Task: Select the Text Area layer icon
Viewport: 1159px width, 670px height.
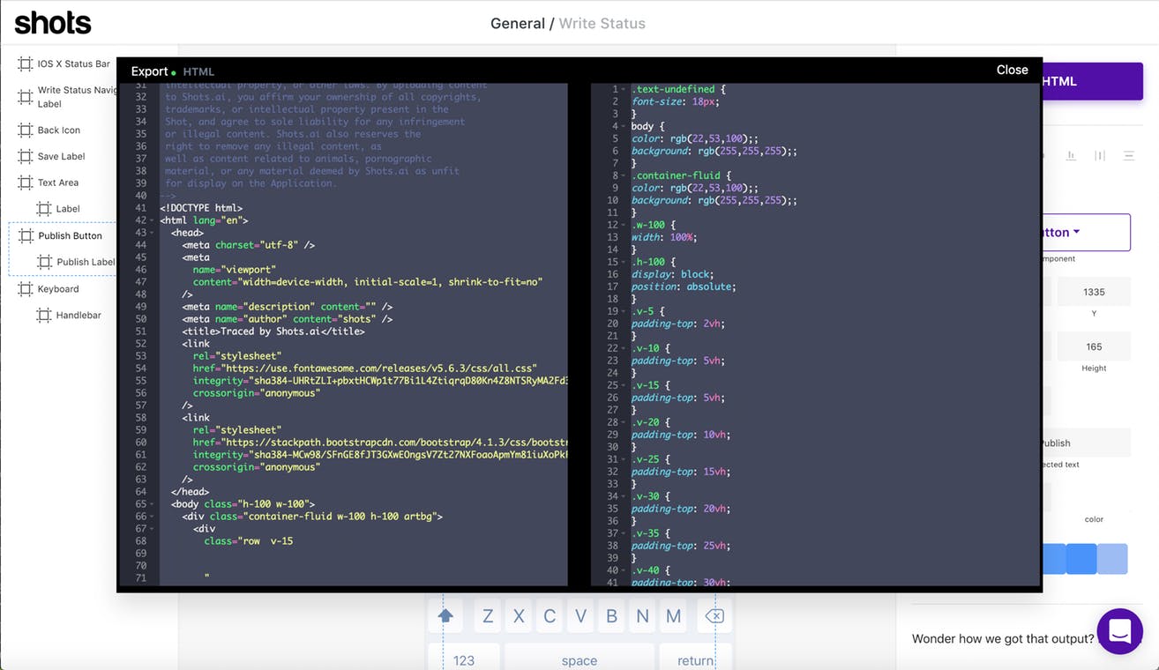Action: tap(26, 183)
